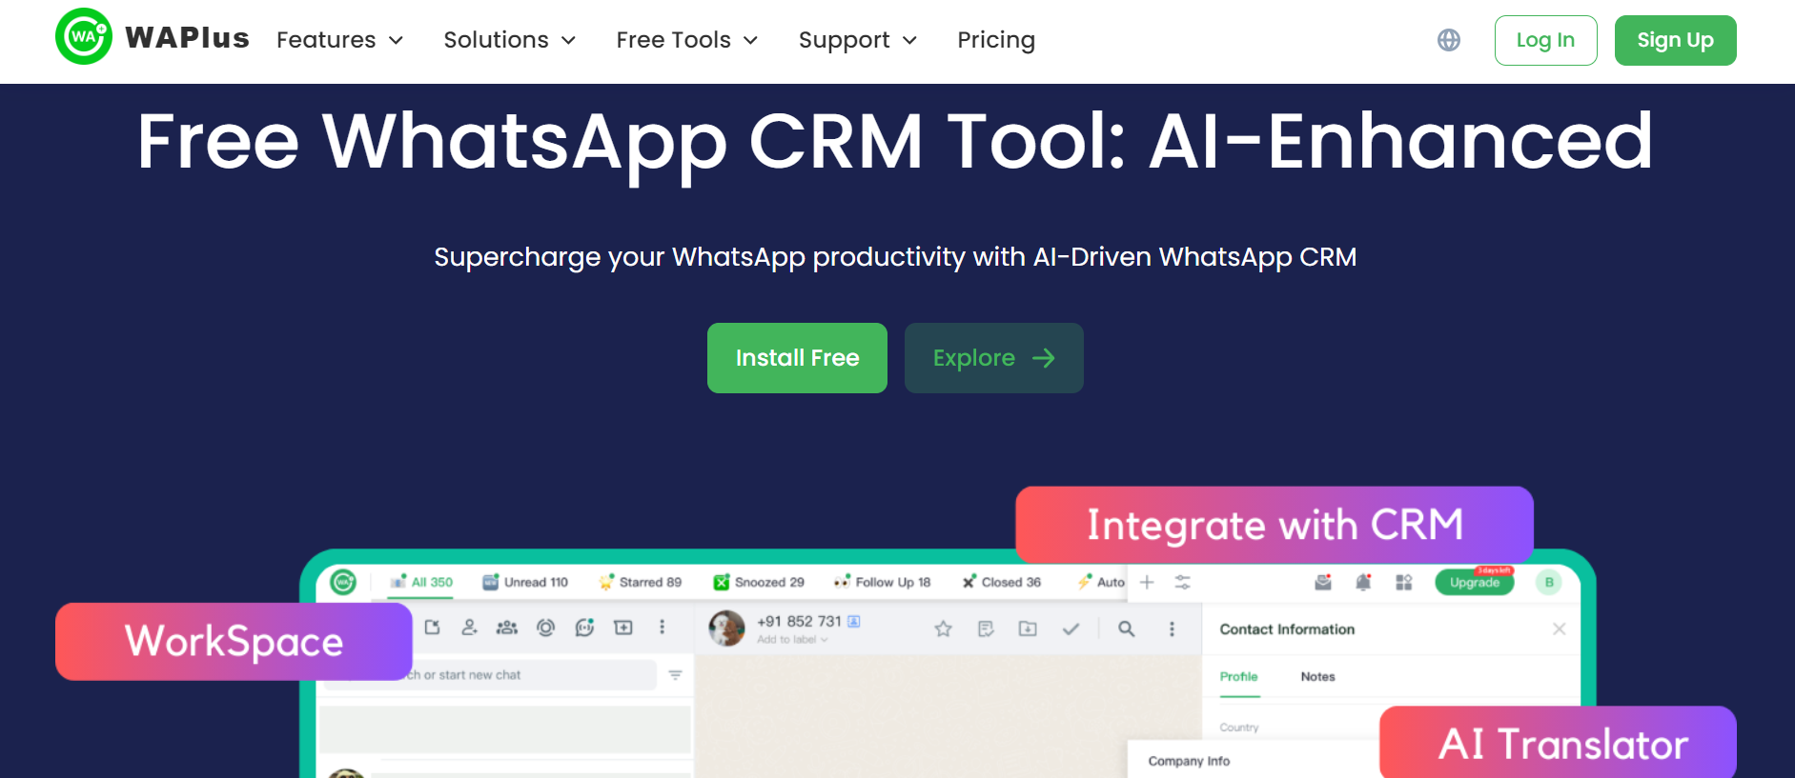Open the Pricing page

[996, 40]
